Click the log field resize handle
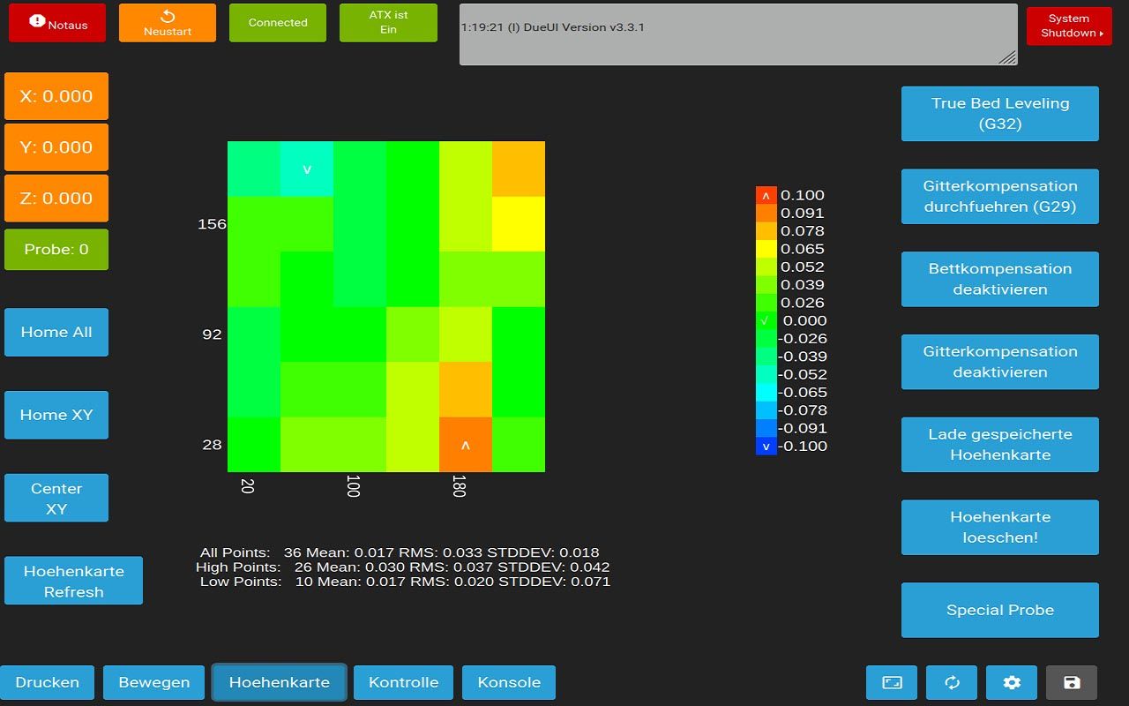Image resolution: width=1129 pixels, height=706 pixels. tap(1007, 56)
